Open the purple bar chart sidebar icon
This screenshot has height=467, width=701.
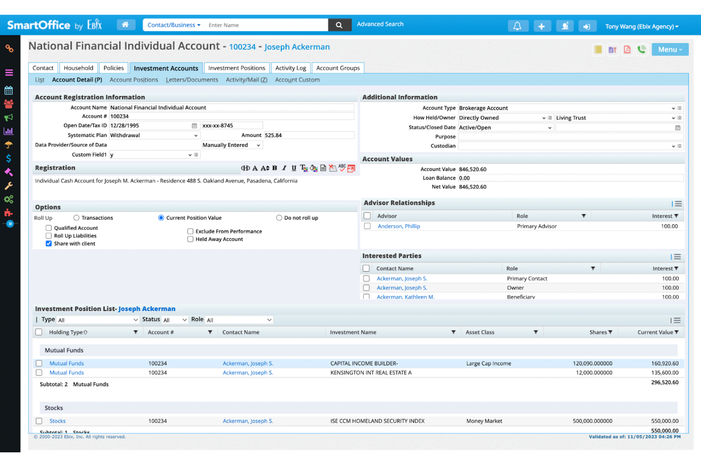pos(9,131)
